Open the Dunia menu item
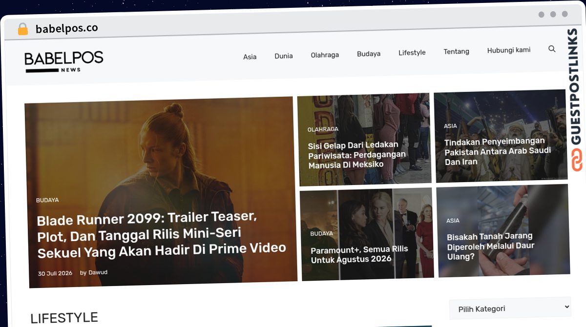586x327 pixels. point(284,56)
